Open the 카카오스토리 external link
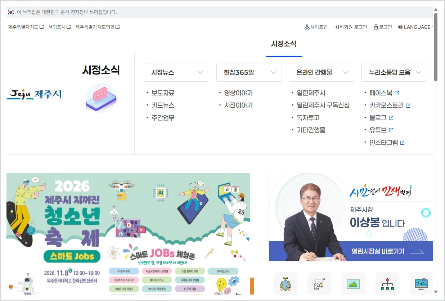The height and width of the screenshot is (301, 445). click(390, 105)
